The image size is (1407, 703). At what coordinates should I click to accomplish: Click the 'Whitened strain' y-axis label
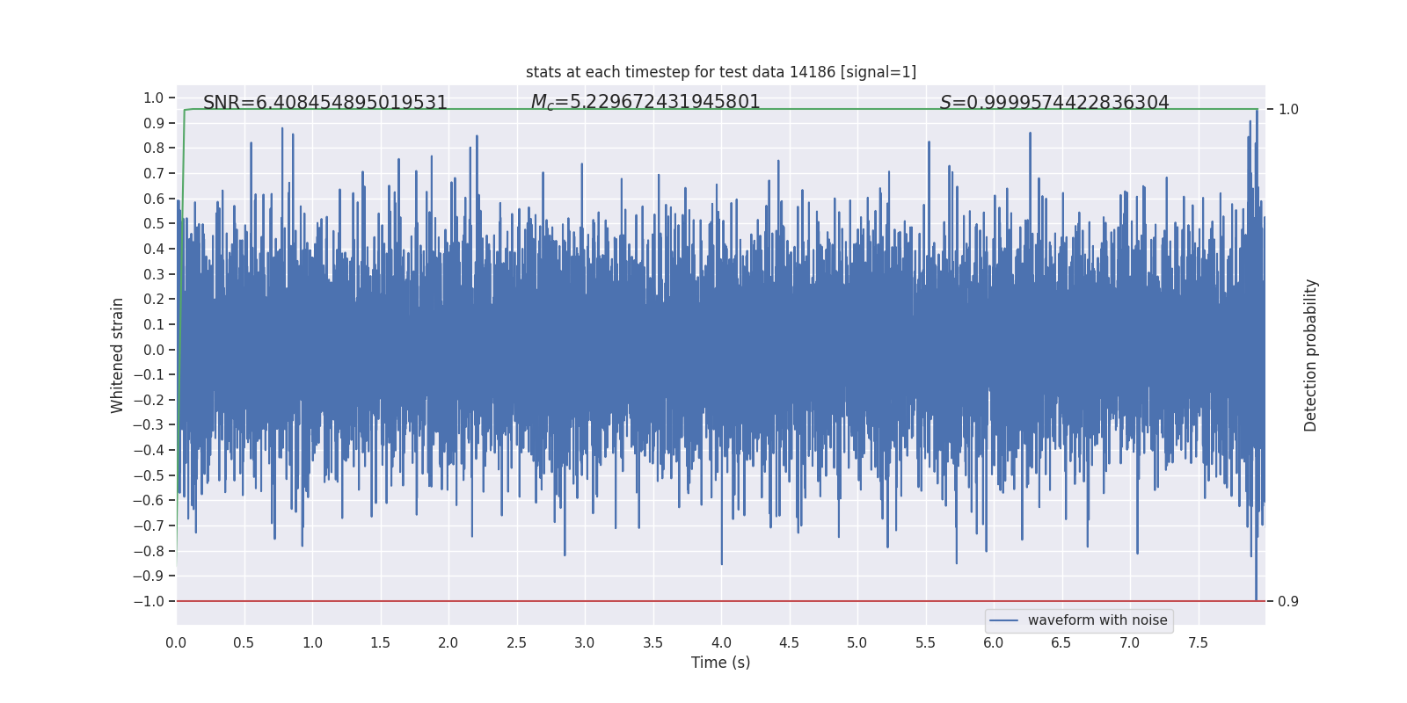[x=118, y=355]
